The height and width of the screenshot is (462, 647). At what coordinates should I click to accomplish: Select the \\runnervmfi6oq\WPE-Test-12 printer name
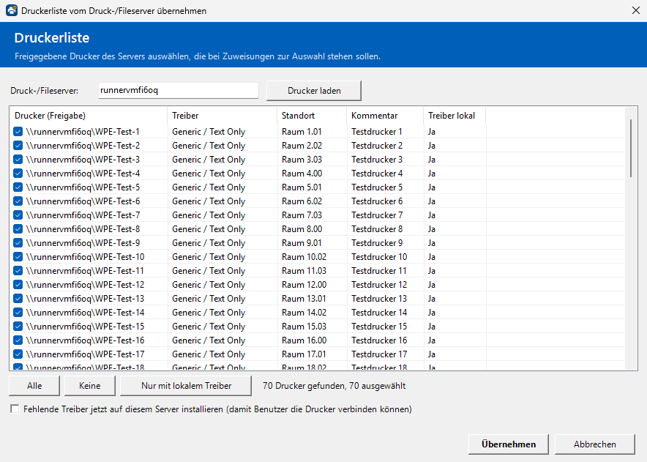click(85, 285)
